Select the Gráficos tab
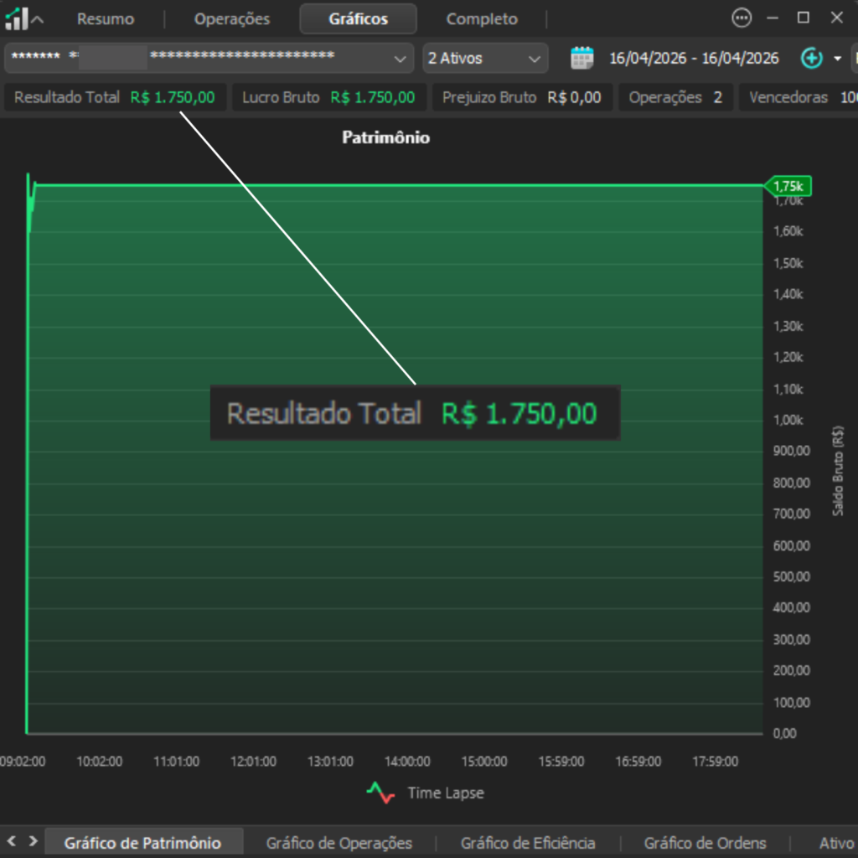The width and height of the screenshot is (858, 858). (358, 19)
